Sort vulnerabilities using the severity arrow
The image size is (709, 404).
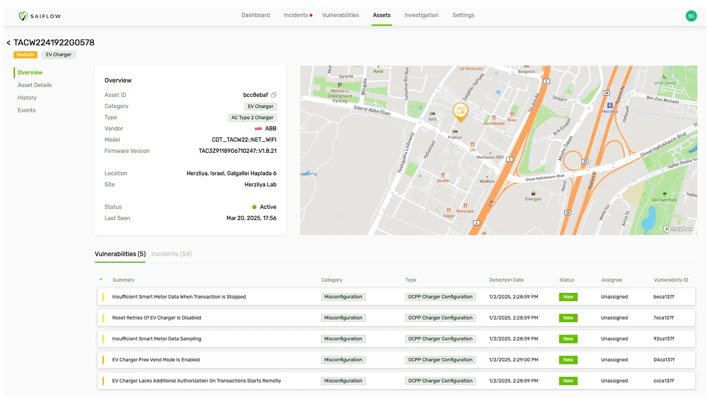pyautogui.click(x=101, y=280)
